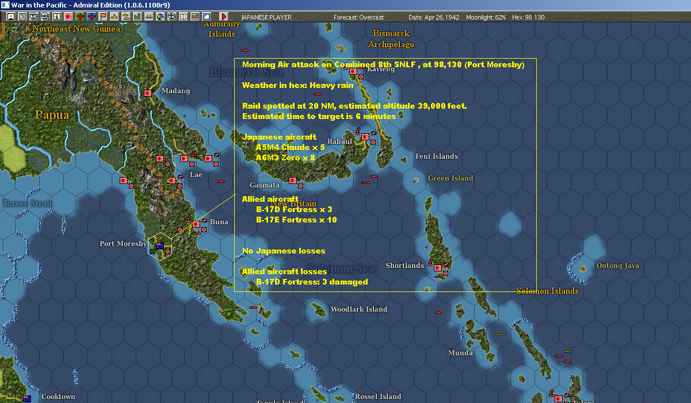
Task: Click the keyboard-like toolbar icon left of cloud
Action: [x=195, y=17]
